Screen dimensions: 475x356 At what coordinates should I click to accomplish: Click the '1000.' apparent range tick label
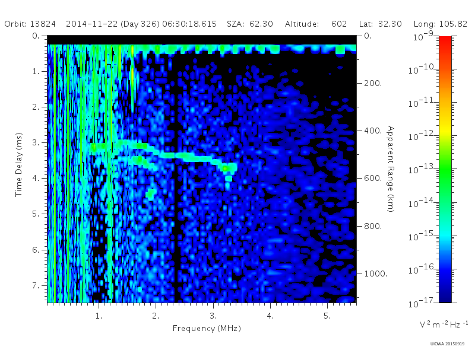[376, 274]
